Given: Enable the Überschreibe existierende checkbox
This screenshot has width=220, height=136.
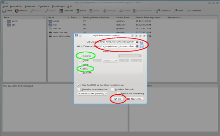Looking at the screenshot, I should coord(79,89).
